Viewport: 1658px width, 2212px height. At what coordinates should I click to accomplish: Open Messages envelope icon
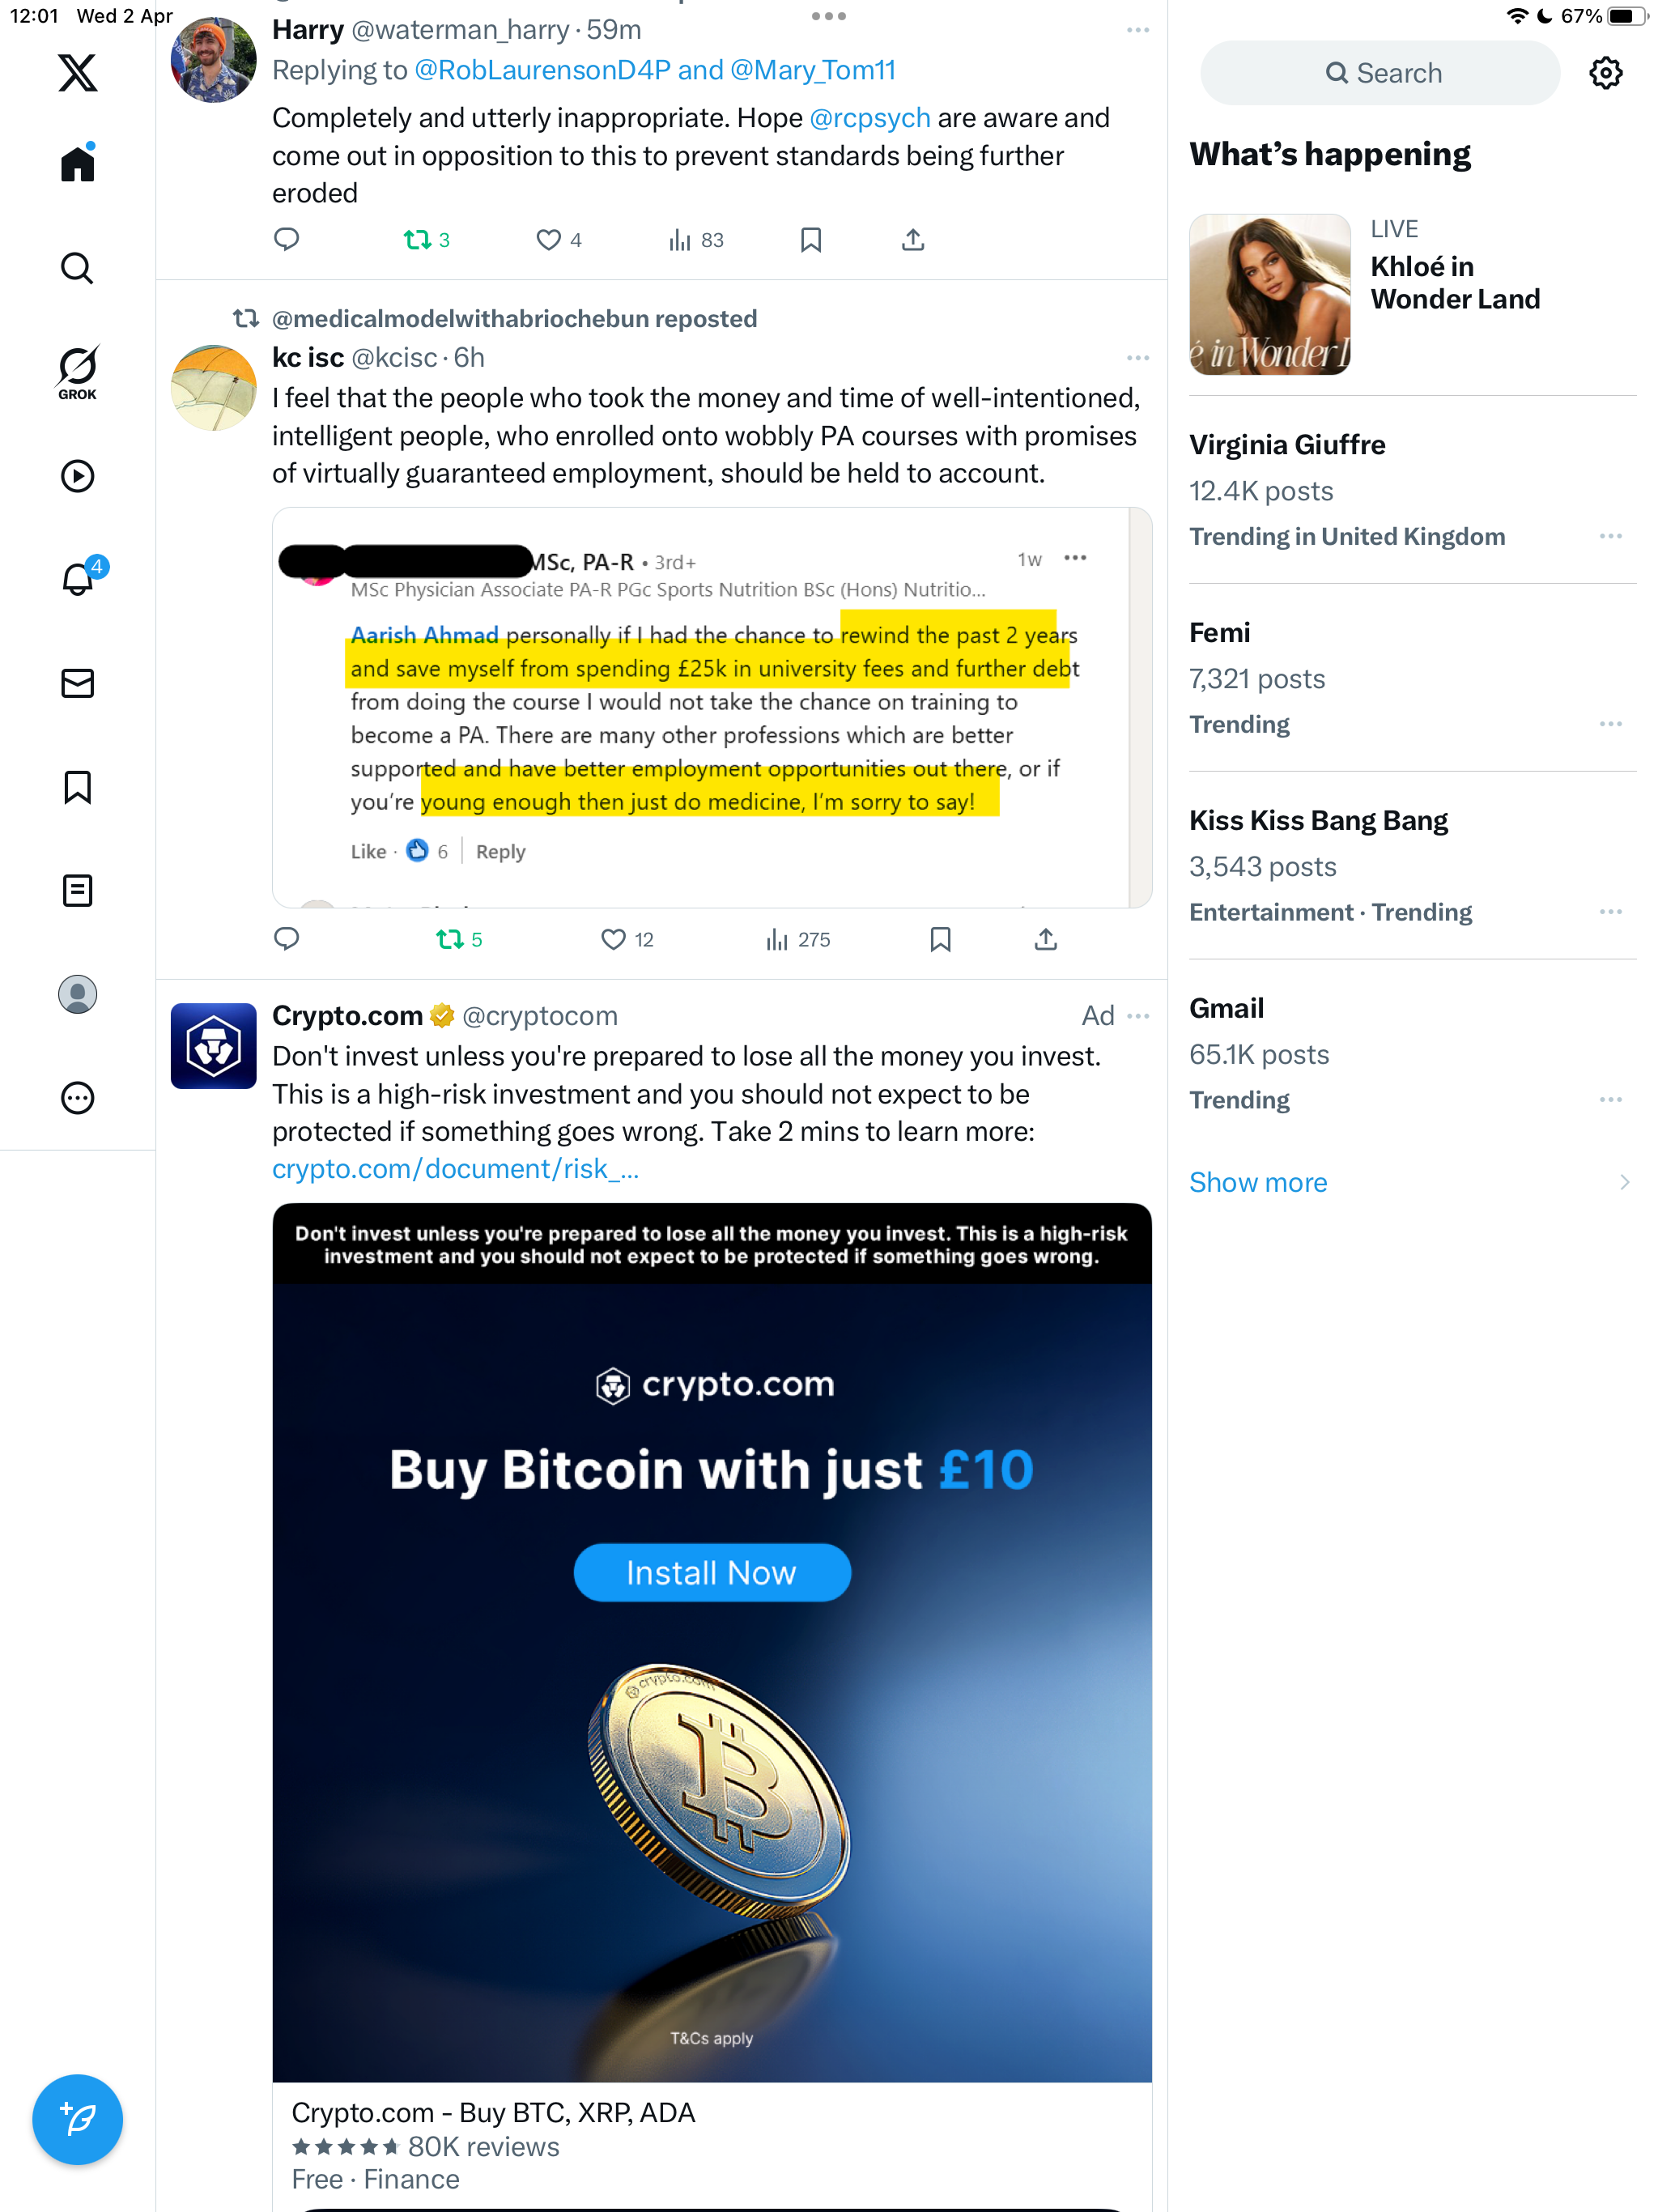point(77,683)
